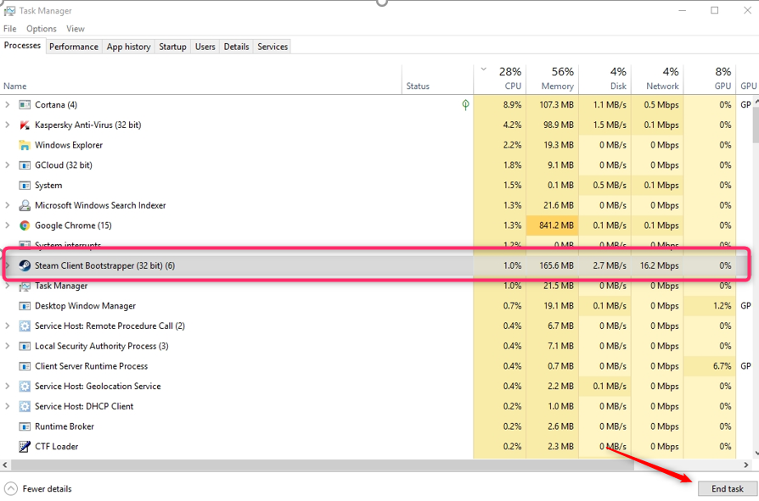Expand the Google Chrome process group
This screenshot has width=759, height=501.
pyautogui.click(x=8, y=225)
